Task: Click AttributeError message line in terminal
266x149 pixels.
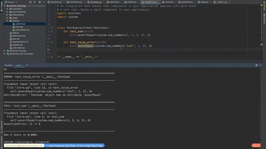Action: click(x=53, y=95)
